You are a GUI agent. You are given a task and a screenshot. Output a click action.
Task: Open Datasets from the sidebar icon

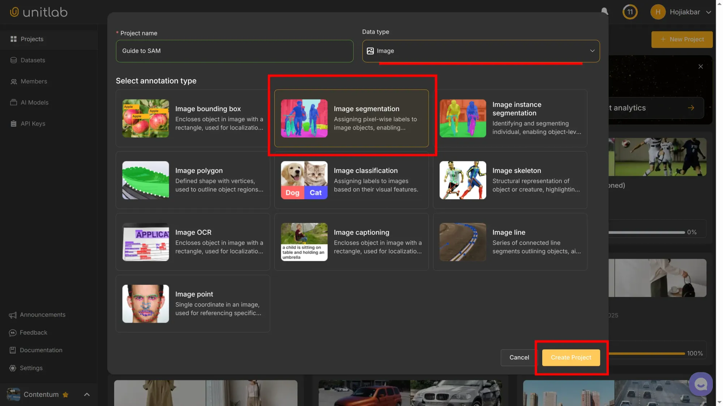[13, 60]
